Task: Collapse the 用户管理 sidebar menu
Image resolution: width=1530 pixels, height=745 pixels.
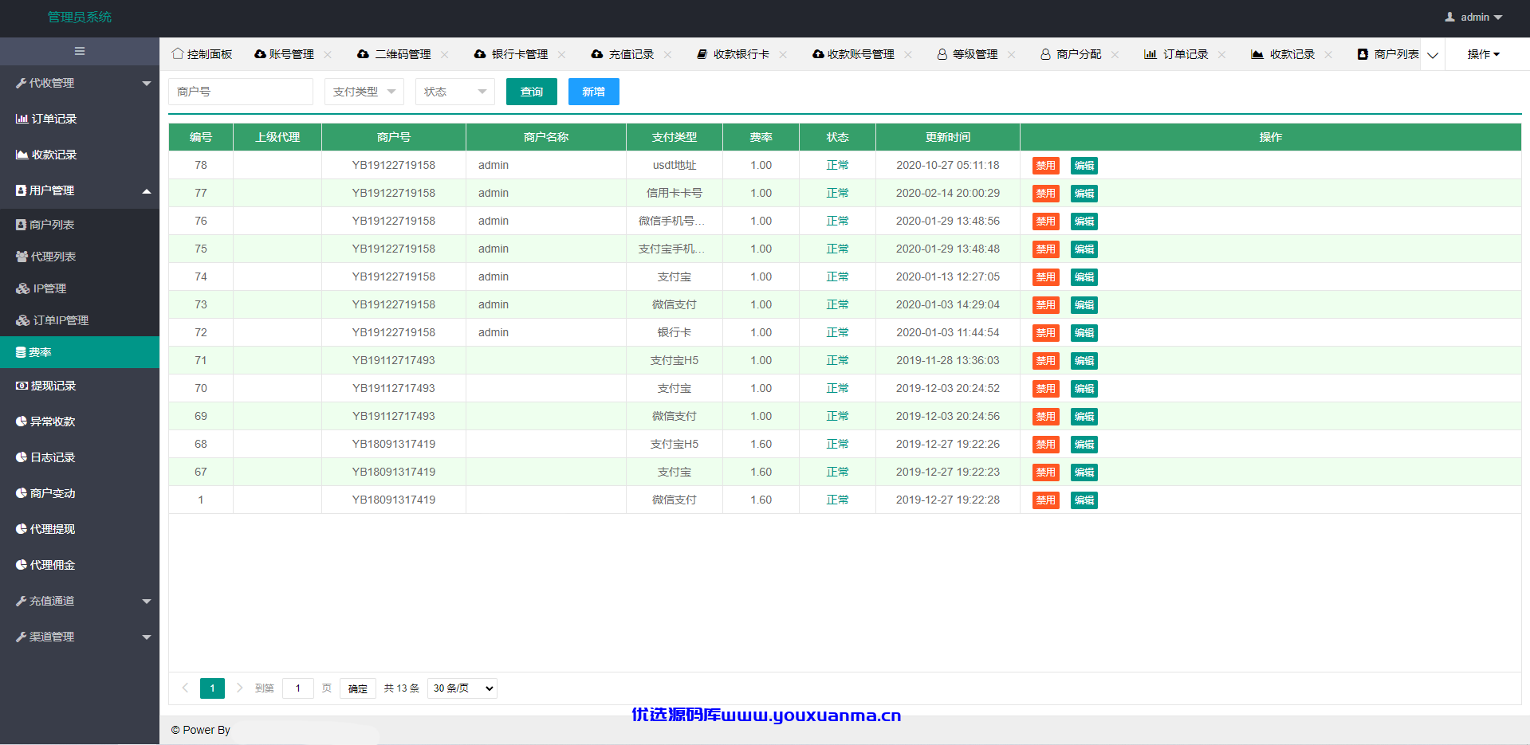Action: (80, 190)
